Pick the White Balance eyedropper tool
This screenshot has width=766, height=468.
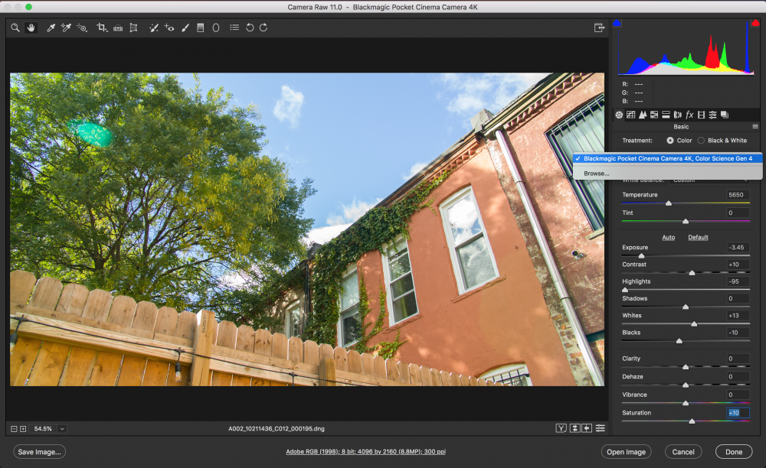tap(51, 28)
